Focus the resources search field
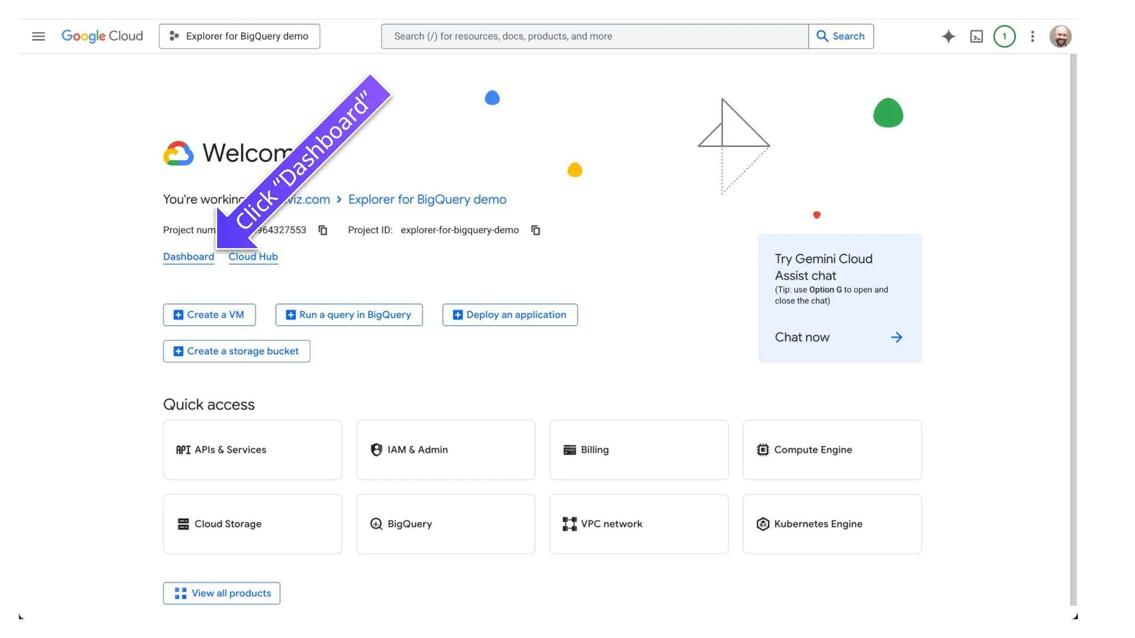This screenshot has height=638, width=1135. (x=594, y=36)
